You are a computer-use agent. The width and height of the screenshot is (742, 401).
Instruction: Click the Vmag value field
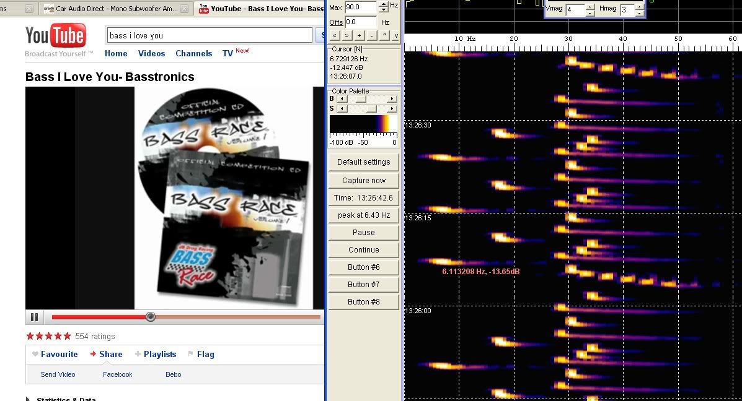tap(575, 9)
